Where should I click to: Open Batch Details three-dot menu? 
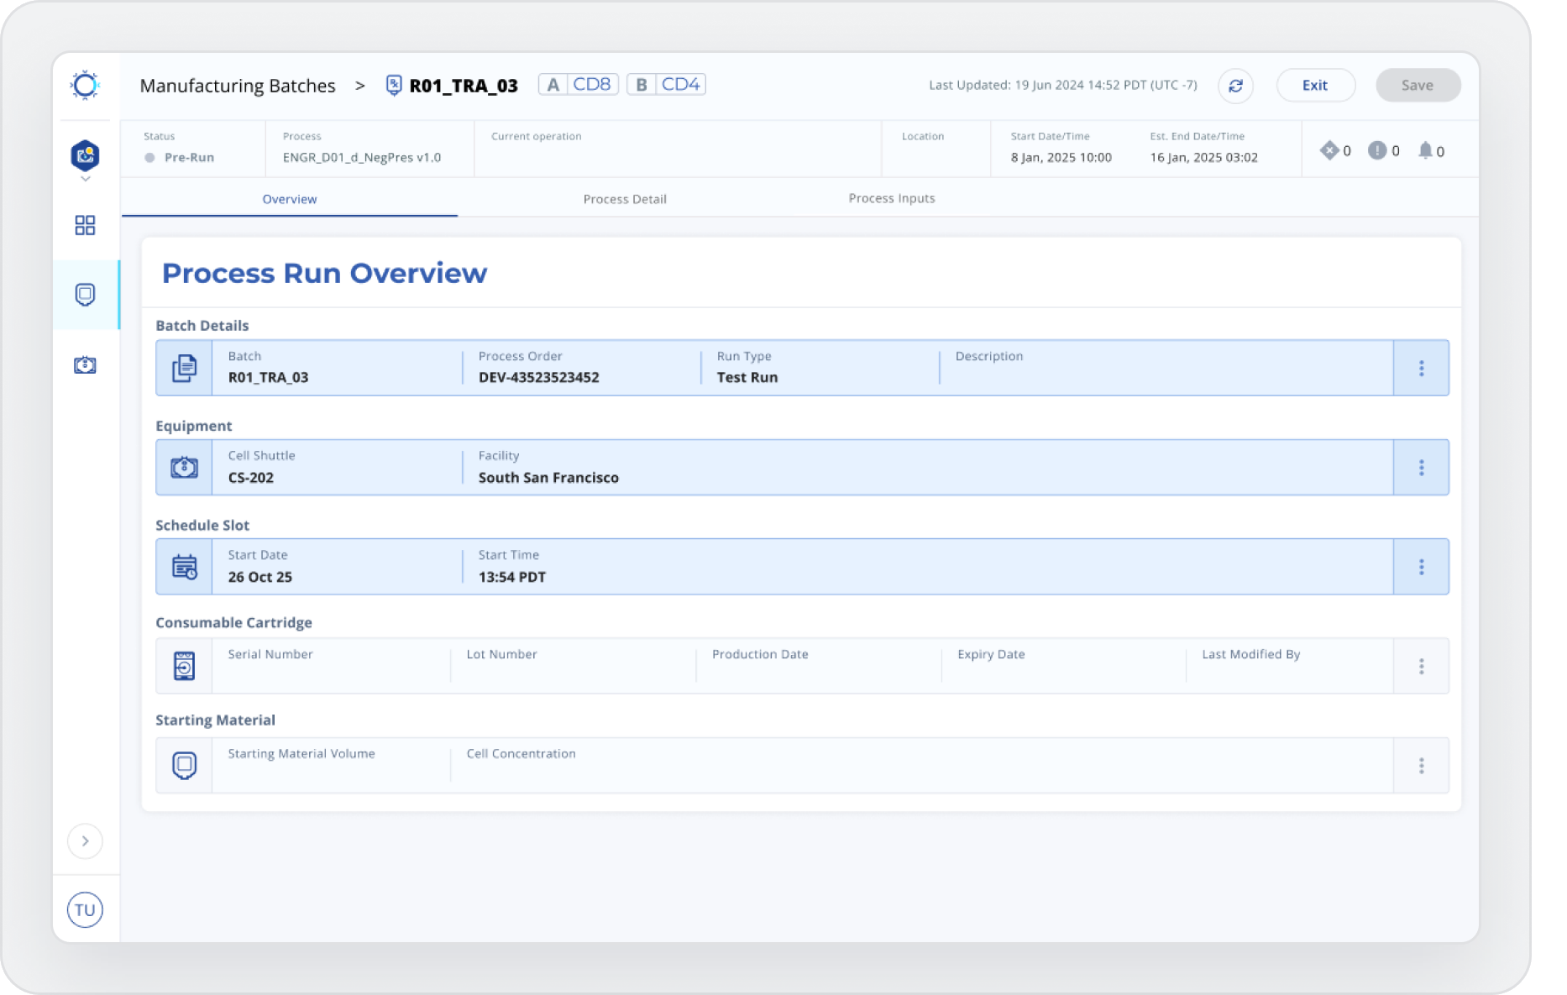coord(1422,368)
